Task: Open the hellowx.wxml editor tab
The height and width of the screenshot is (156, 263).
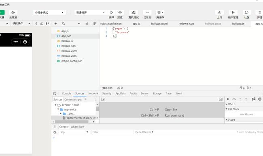Action: 159,24
